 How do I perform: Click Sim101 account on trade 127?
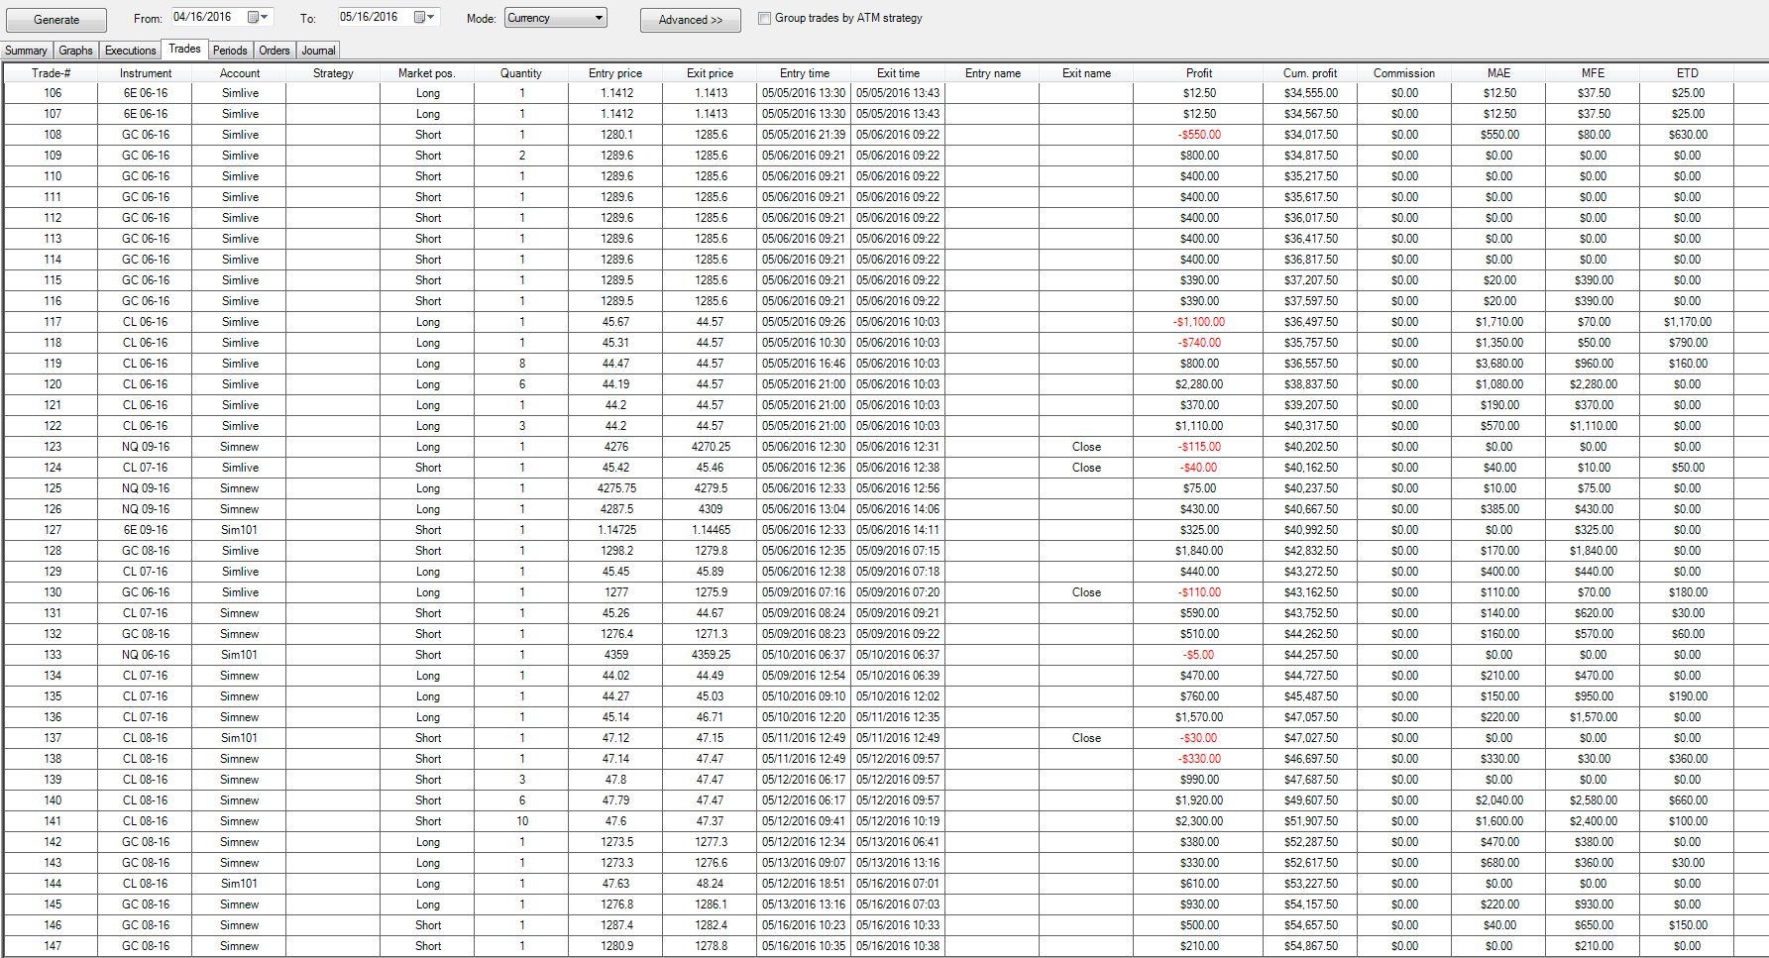pos(240,530)
